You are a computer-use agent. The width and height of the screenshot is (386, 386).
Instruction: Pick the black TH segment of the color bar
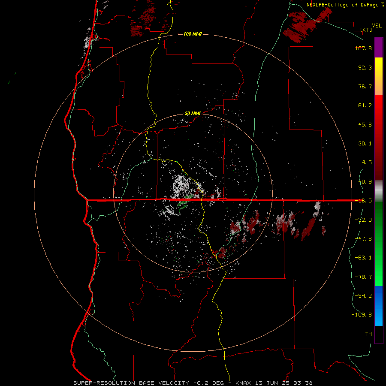379,334
